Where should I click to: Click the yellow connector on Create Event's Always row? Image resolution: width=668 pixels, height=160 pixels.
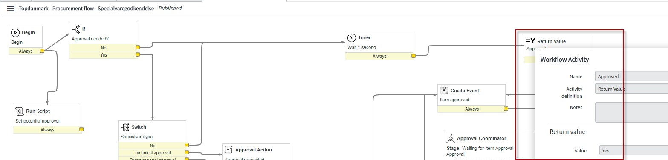coord(506,109)
